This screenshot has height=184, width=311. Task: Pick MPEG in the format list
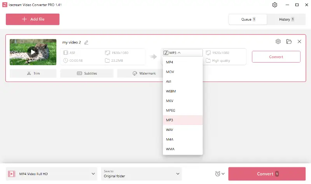tap(183, 110)
